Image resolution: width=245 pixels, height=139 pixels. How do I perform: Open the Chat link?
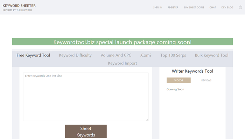coord(213,7)
